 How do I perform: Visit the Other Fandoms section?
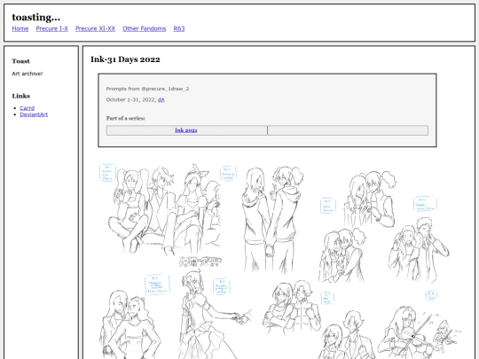[x=145, y=28]
